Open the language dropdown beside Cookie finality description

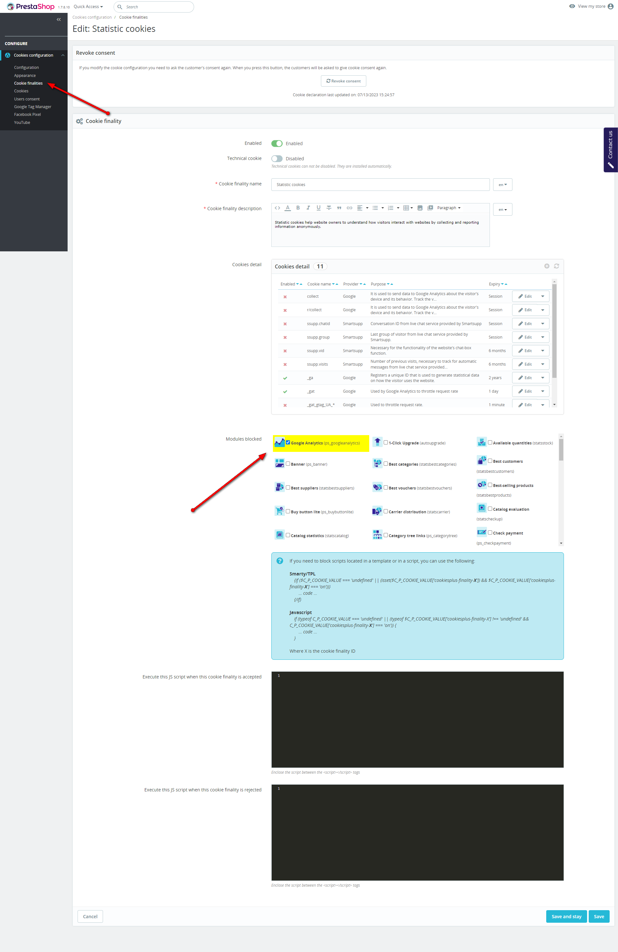(x=502, y=210)
